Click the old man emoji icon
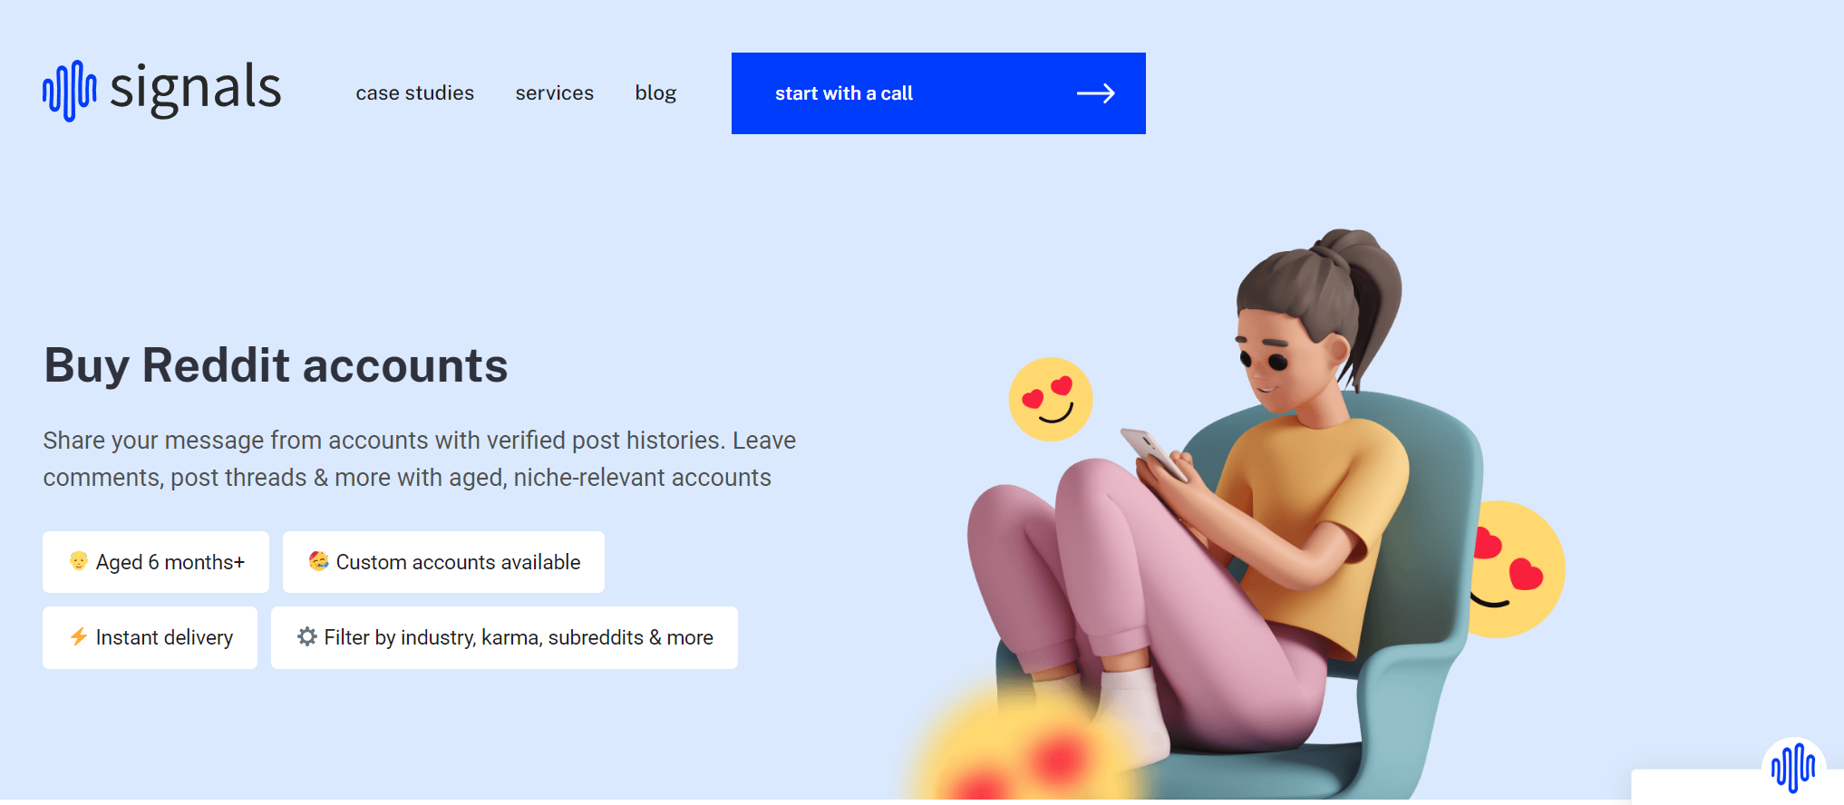 click(x=79, y=561)
